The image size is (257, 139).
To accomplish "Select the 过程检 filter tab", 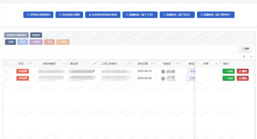I will click(36, 42).
